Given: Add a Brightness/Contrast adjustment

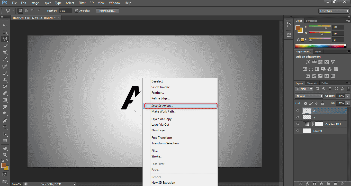Looking at the screenshot, I should tap(308, 62).
